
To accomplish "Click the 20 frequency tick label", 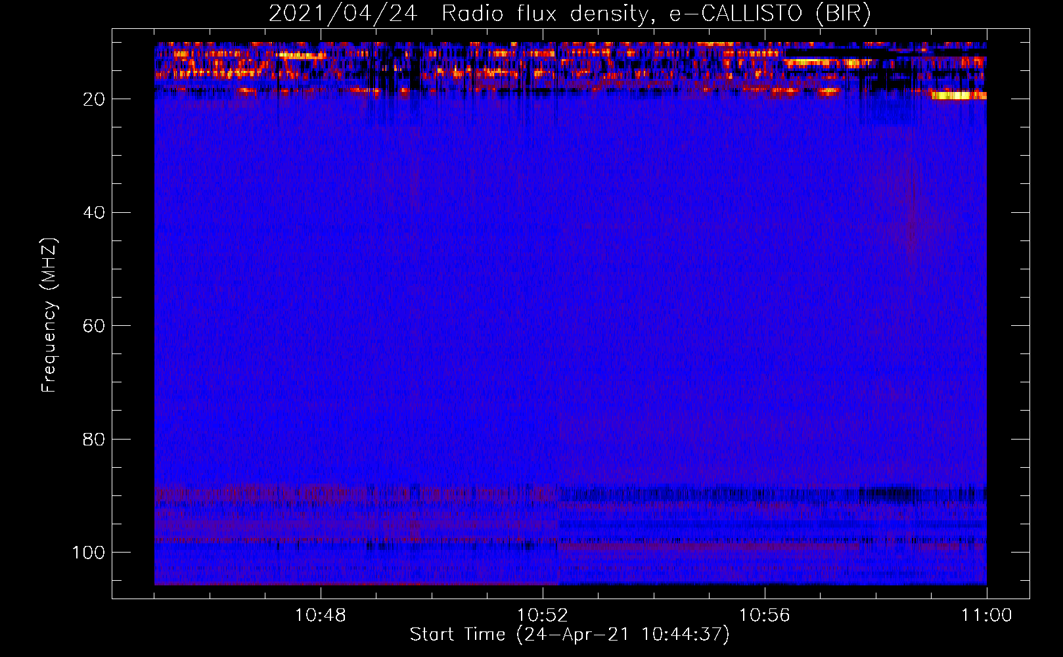I will click(x=94, y=99).
